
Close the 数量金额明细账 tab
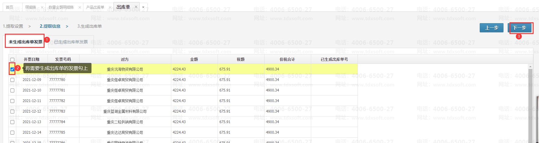[x=79, y=7]
